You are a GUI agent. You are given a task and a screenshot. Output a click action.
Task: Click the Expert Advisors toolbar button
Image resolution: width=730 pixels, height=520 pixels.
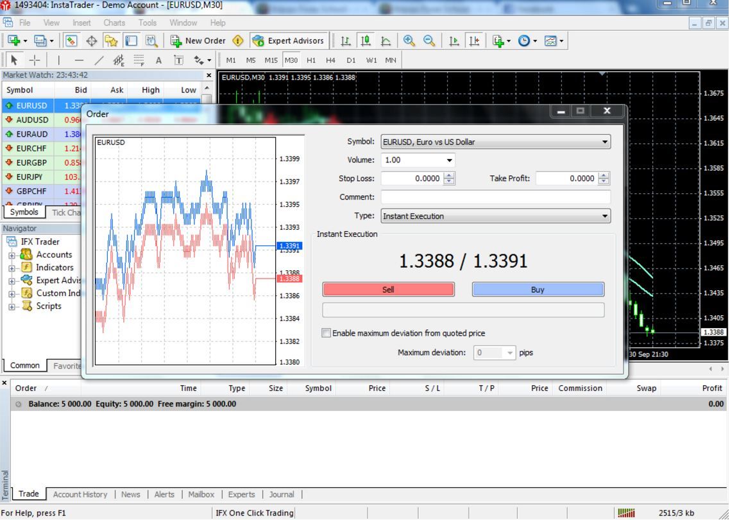coord(288,41)
